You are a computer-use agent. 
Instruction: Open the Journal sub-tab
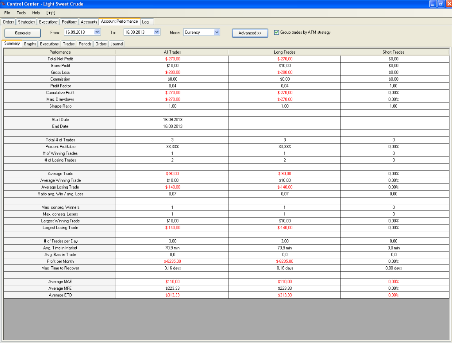click(117, 44)
